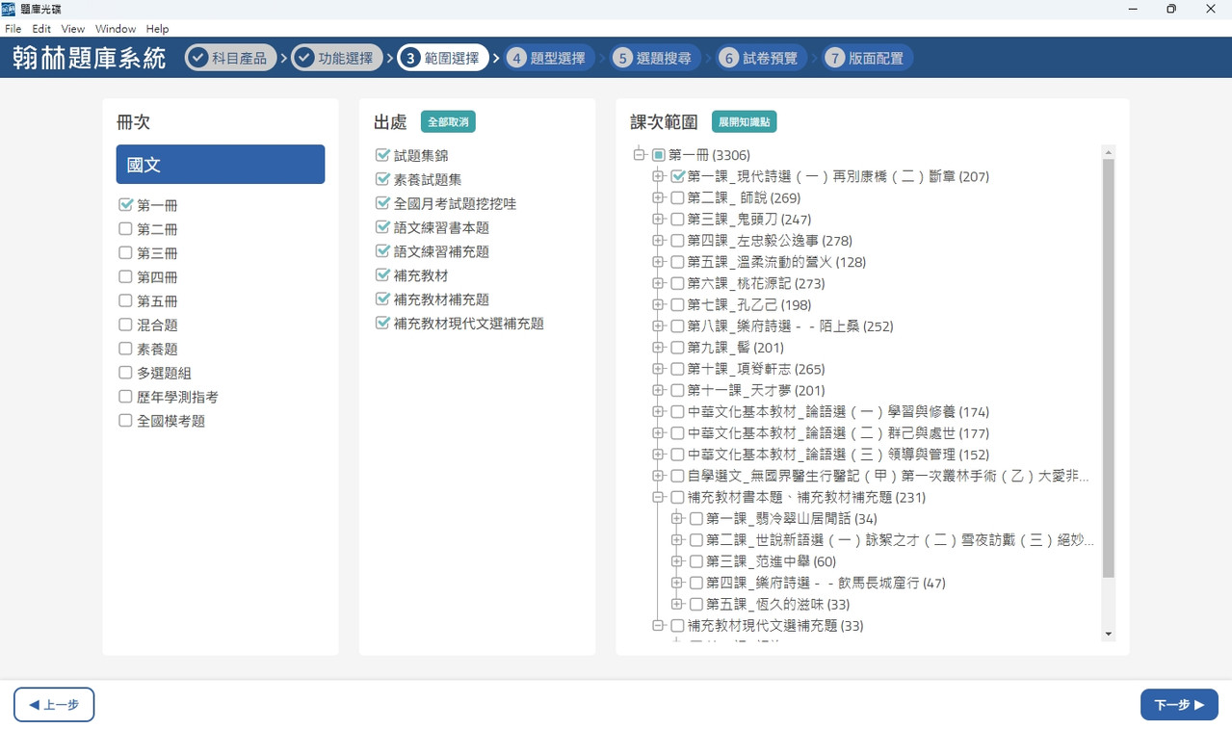Go to step 功能選擇
The height and width of the screenshot is (729, 1232).
tap(337, 58)
